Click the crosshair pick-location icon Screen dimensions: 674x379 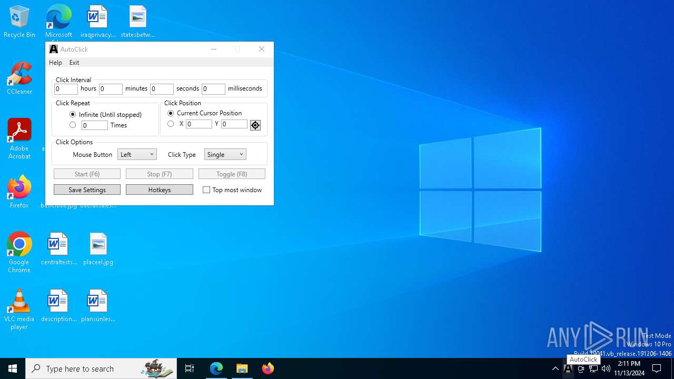pyautogui.click(x=255, y=125)
